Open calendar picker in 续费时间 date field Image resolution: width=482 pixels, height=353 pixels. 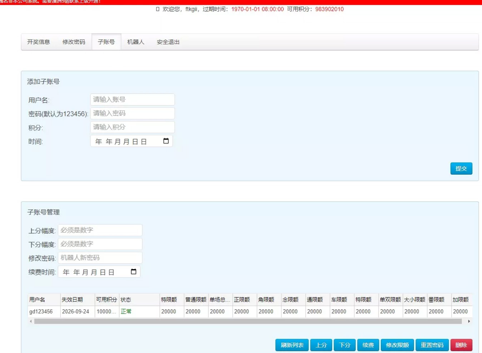pyautogui.click(x=133, y=272)
